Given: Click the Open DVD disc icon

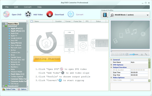Looking at the screenshot, I should (x=6, y=14).
